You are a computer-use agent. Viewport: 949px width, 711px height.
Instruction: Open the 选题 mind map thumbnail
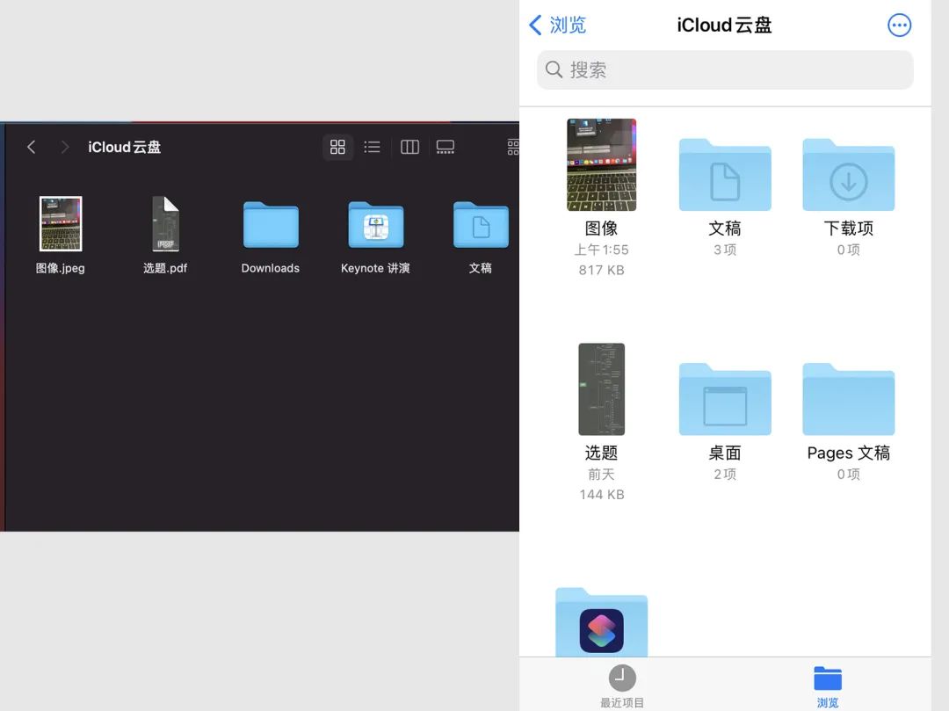point(601,389)
